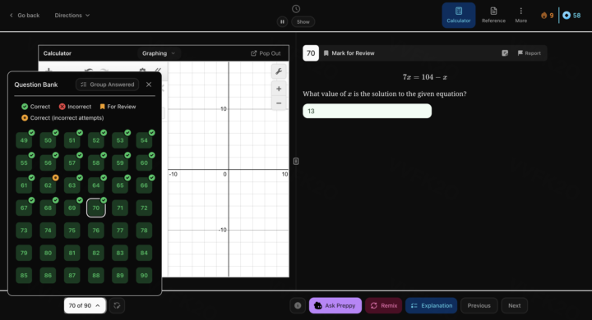The width and height of the screenshot is (592, 320).
Task: Jump to question 75
Action: coord(72,231)
